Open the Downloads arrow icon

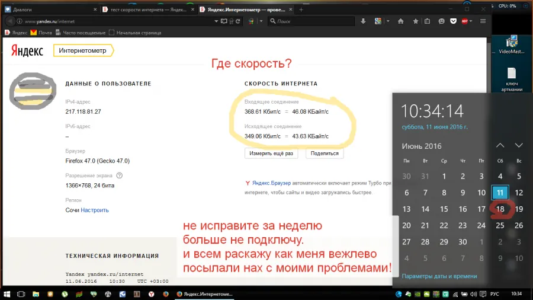(363, 21)
